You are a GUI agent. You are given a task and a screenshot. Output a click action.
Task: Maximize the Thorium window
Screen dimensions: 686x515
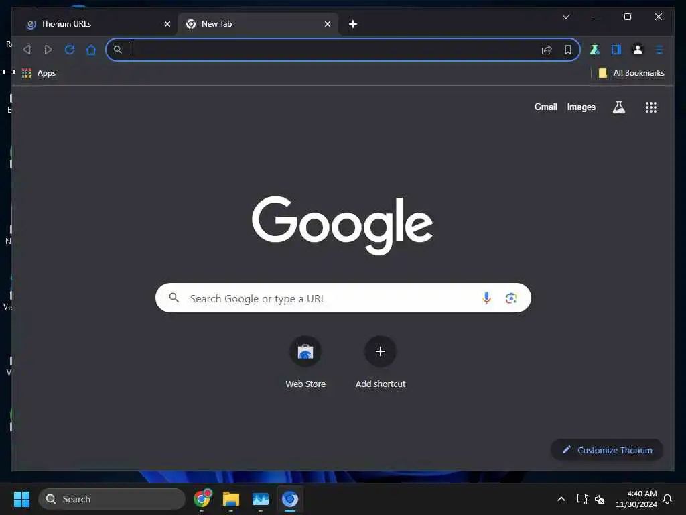coord(627,17)
